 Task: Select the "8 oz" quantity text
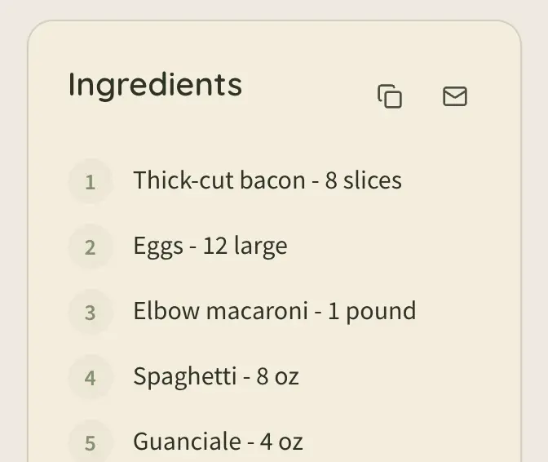click(x=278, y=376)
